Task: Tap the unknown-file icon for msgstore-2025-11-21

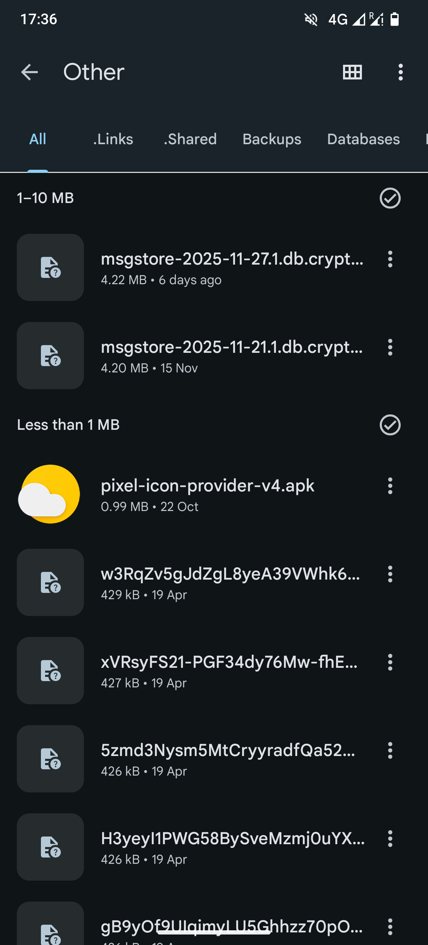Action: click(x=50, y=356)
